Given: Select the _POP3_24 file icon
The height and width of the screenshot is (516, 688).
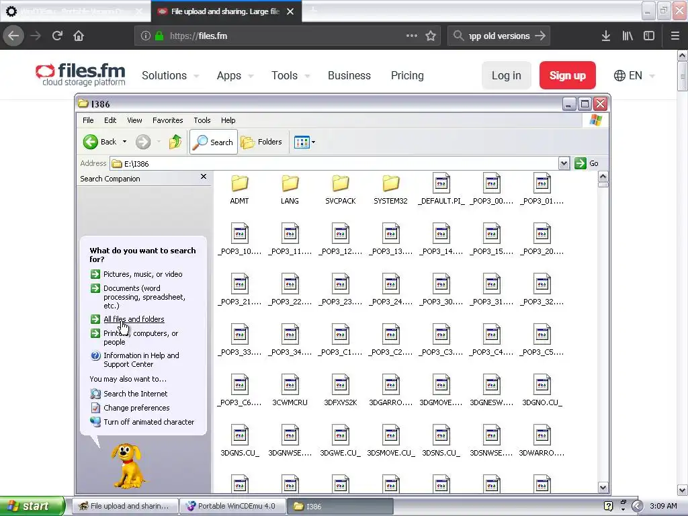Looking at the screenshot, I should point(391,284).
